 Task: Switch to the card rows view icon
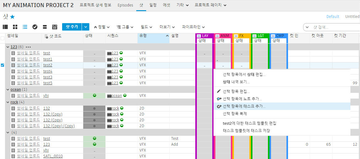[x=45, y=27]
